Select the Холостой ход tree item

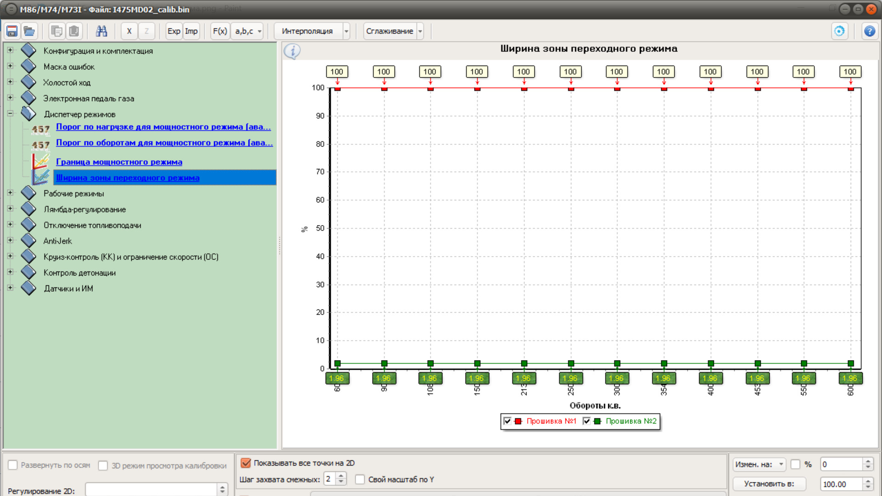67,83
